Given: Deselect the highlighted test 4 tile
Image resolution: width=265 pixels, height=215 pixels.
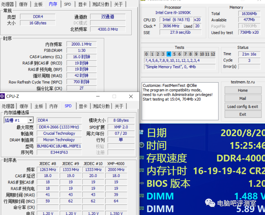Looking at the screenshot, I should click(x=168, y=54).
